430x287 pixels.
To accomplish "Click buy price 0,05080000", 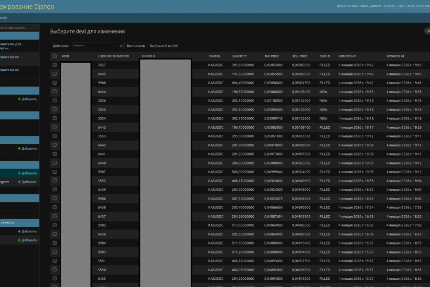I will pos(273,92).
